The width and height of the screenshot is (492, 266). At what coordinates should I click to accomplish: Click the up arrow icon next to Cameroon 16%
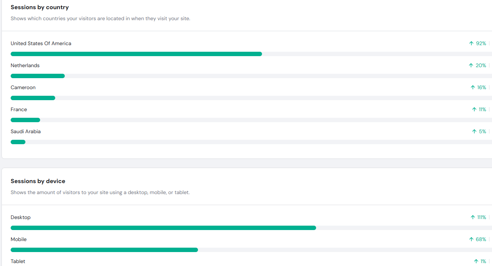coord(473,87)
